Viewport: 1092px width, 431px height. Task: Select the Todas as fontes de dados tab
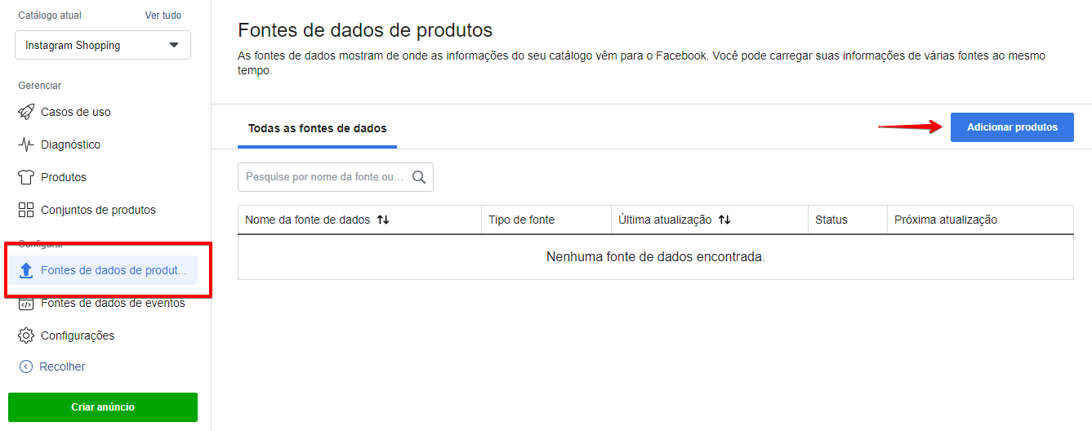(317, 128)
